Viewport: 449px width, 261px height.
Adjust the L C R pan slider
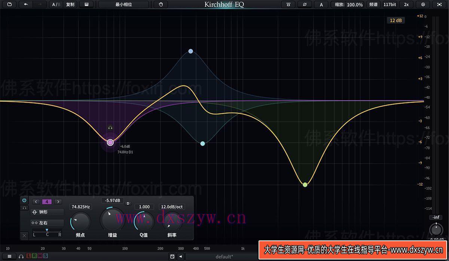point(47,233)
